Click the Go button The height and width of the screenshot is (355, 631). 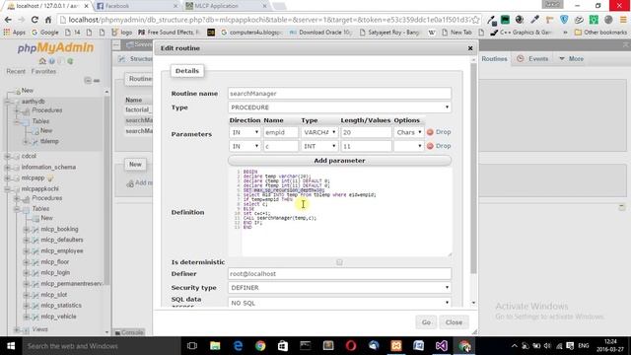coord(426,322)
